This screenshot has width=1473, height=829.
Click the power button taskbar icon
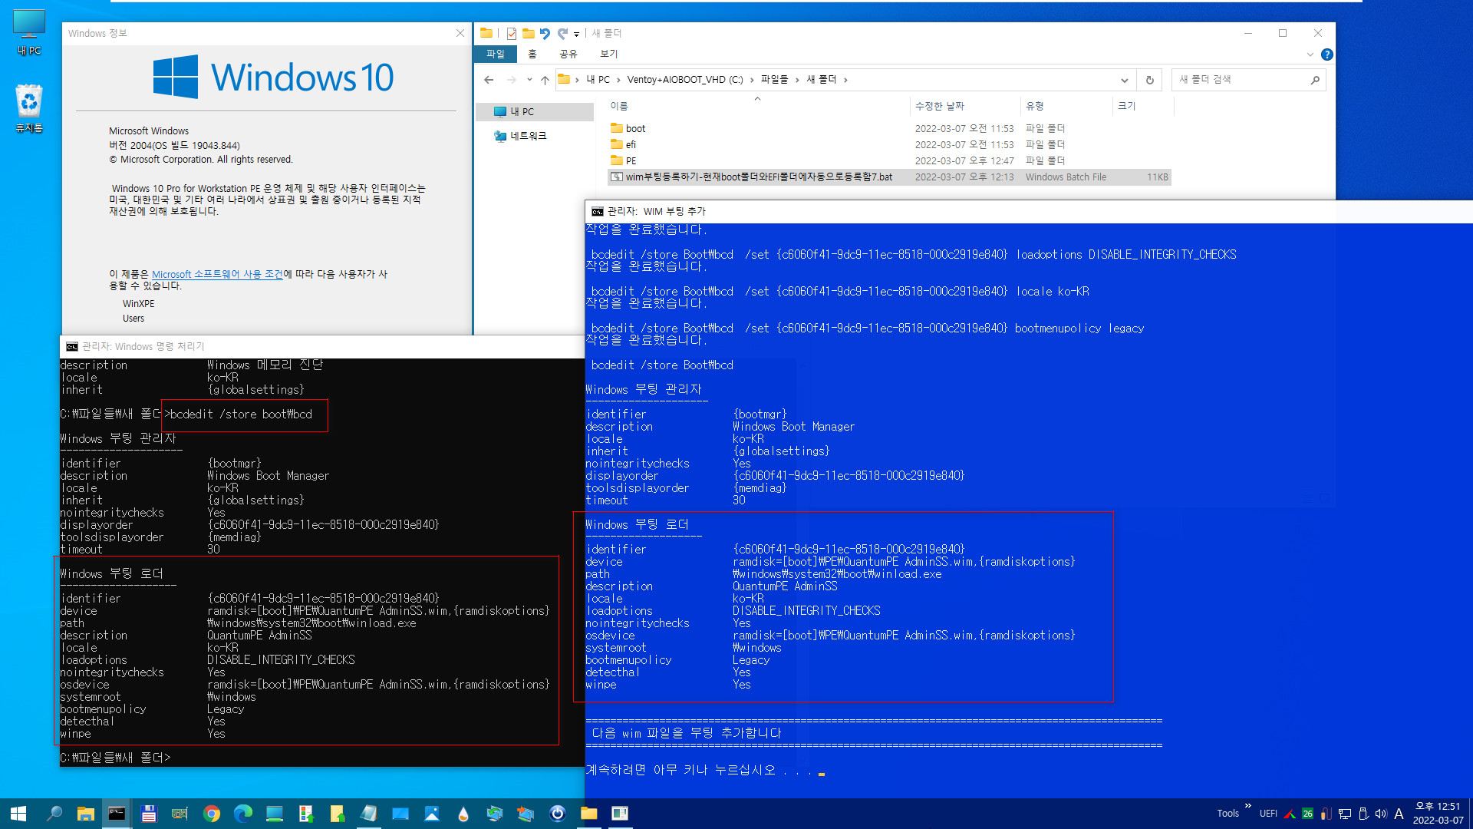click(558, 814)
